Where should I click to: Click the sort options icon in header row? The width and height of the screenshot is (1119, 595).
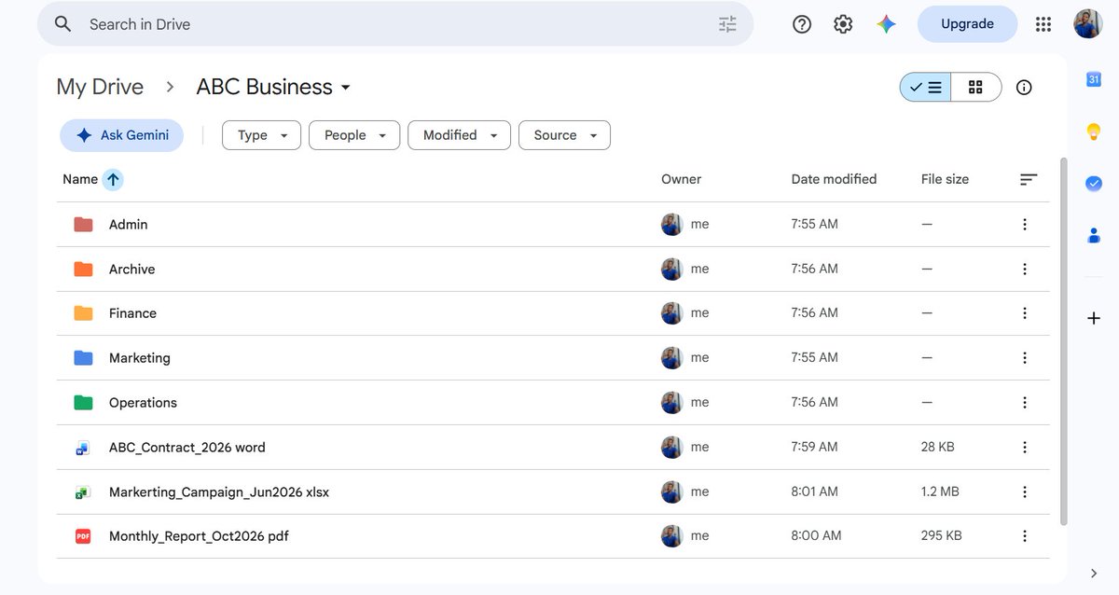coord(1029,179)
